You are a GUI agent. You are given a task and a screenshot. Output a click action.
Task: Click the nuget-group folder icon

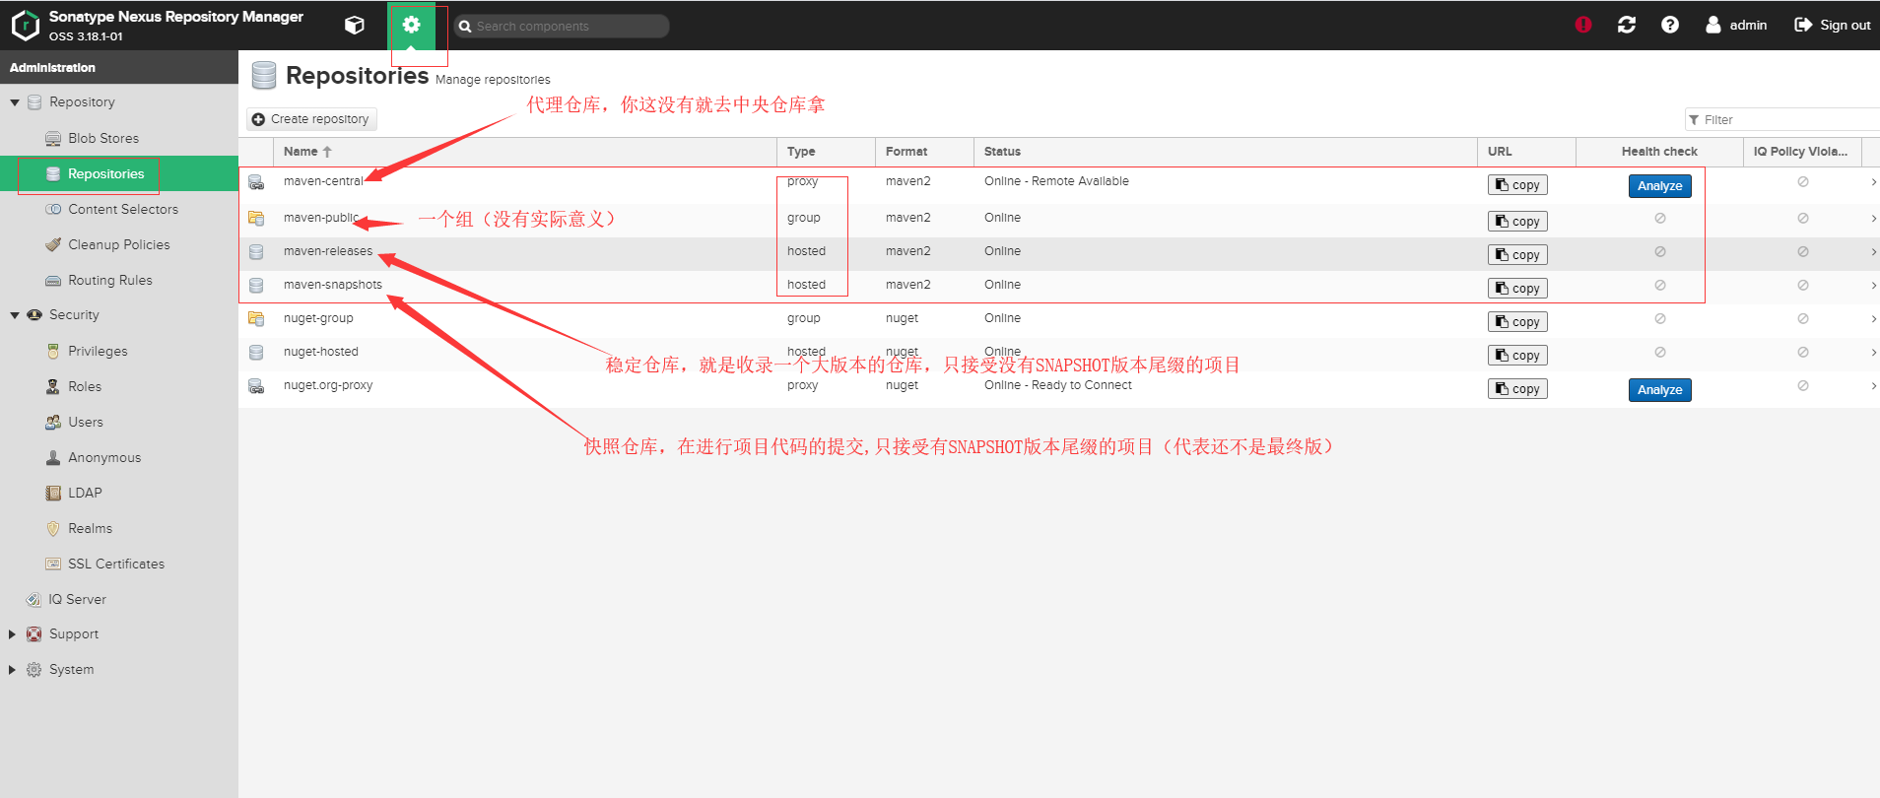pyautogui.click(x=256, y=318)
